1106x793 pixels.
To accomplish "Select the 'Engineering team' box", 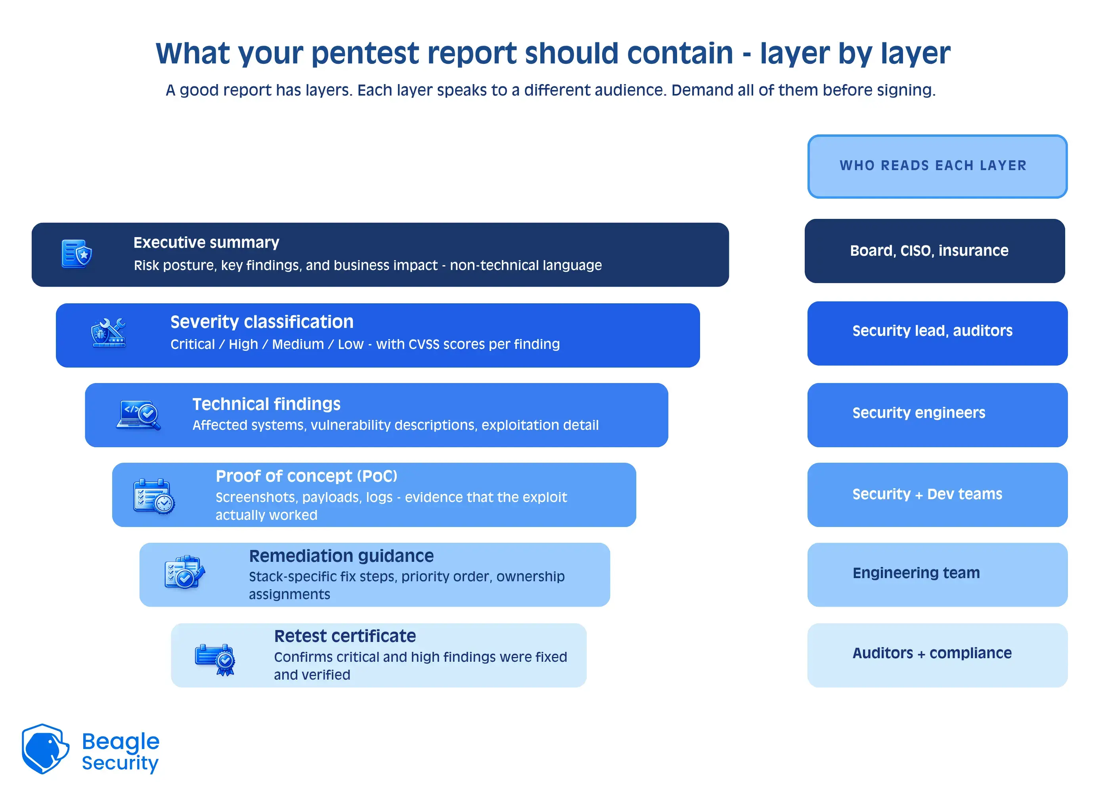I will [x=937, y=575].
